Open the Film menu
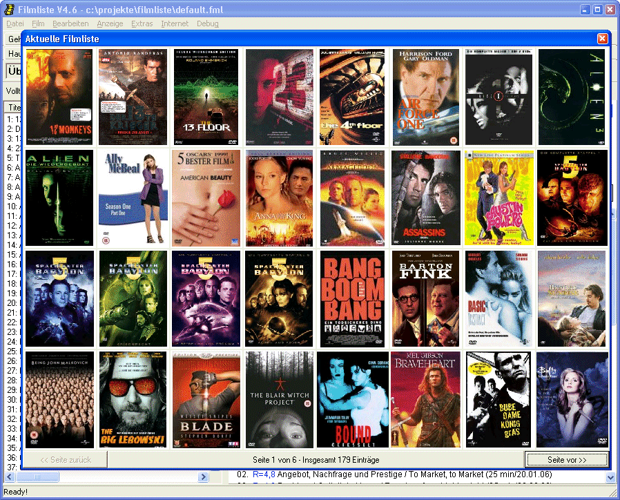The width and height of the screenshot is (620, 500). click(38, 23)
